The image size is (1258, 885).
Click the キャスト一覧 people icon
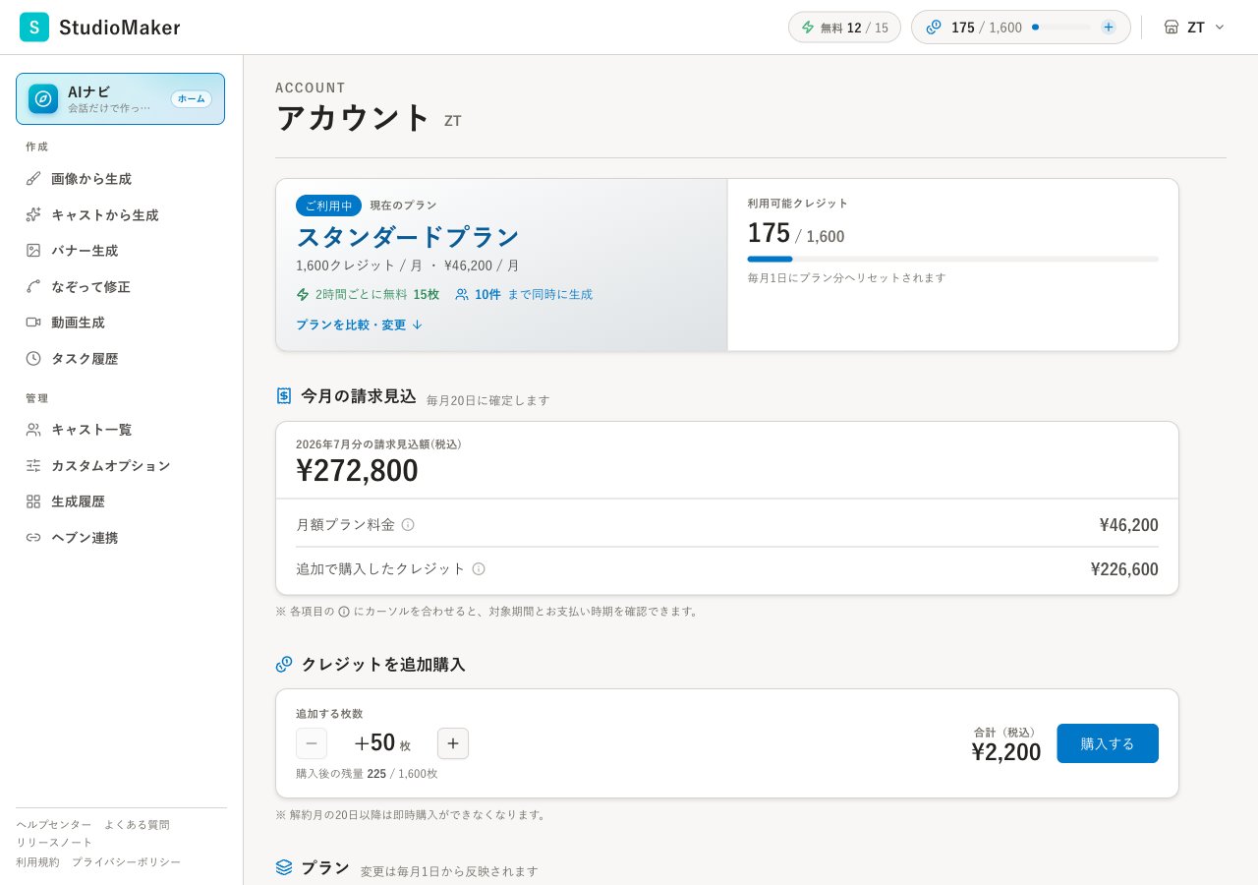pos(33,430)
